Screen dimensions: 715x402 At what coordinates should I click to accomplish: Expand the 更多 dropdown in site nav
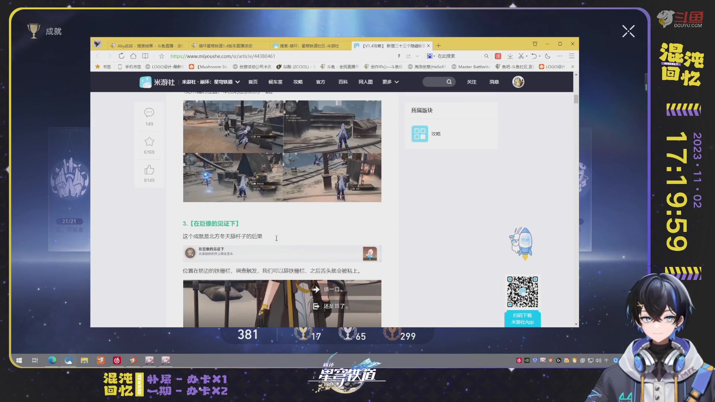coord(390,82)
